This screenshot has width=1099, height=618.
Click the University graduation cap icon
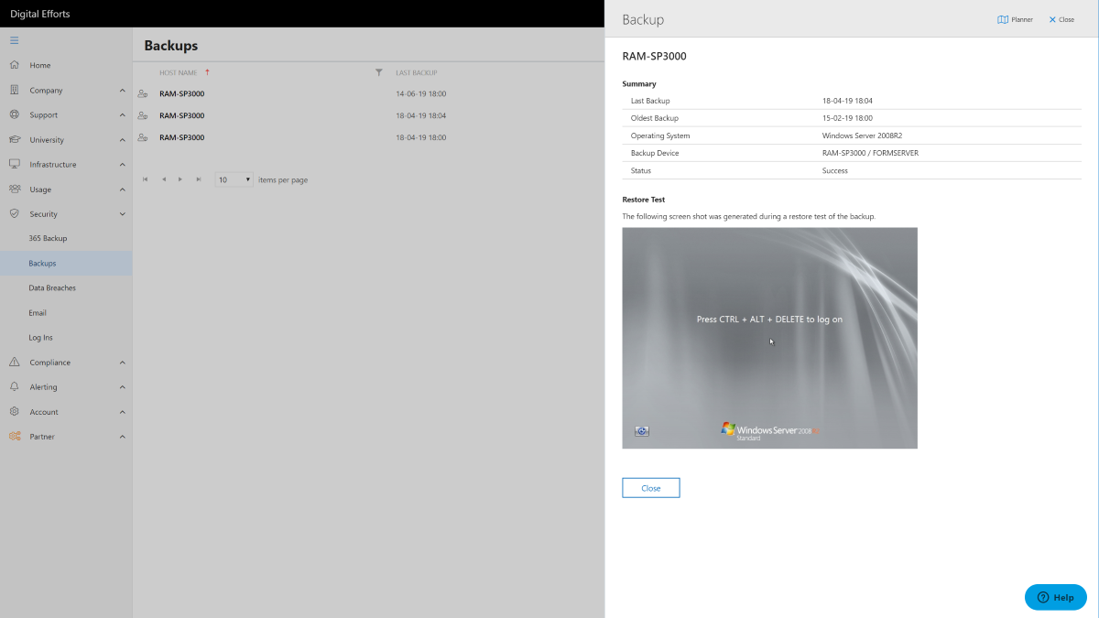point(15,139)
